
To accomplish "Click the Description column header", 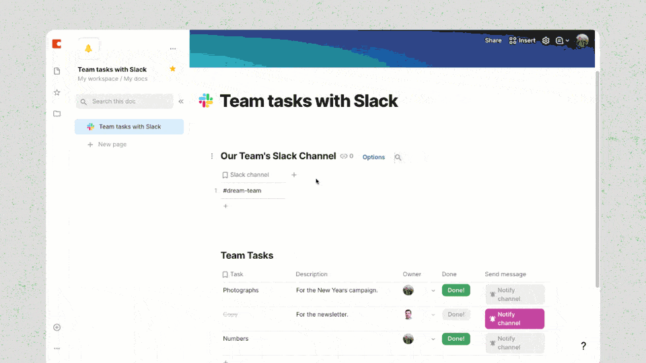I will pos(312,274).
